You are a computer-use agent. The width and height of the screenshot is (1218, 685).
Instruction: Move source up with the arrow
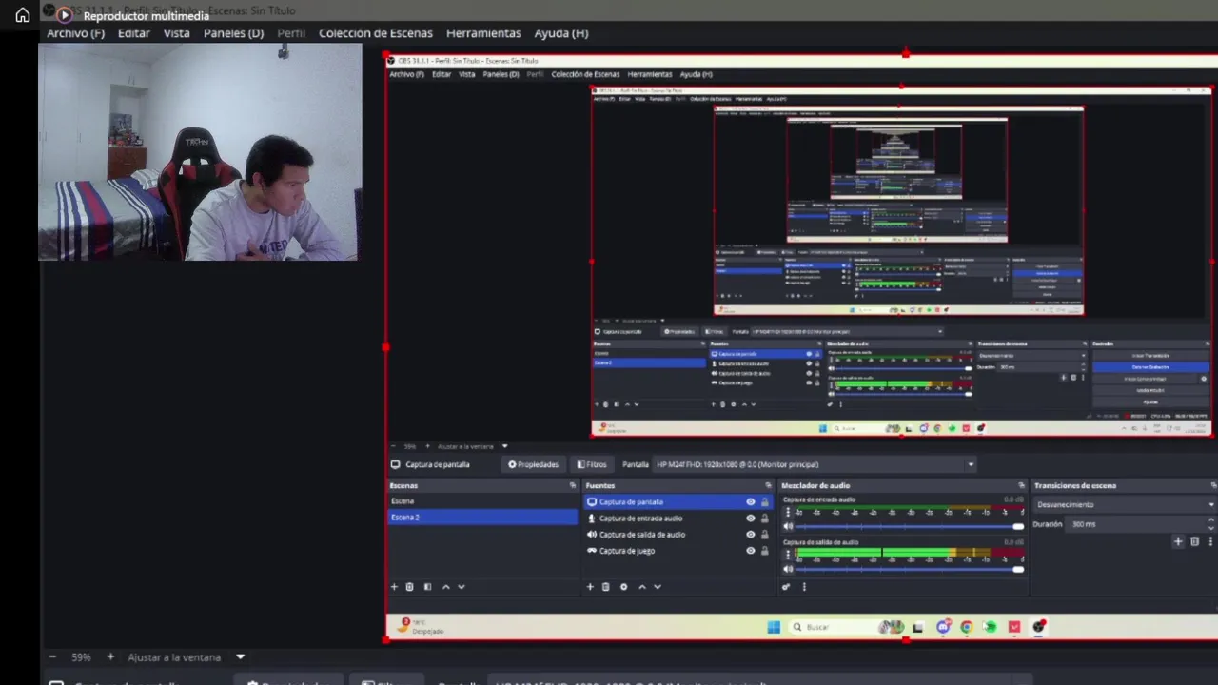pos(641,587)
